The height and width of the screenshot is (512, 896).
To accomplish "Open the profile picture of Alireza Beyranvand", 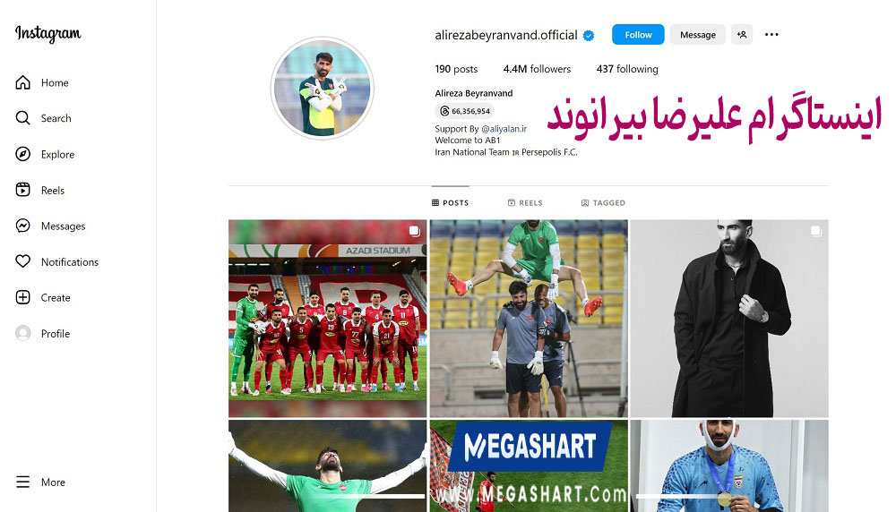I will [x=323, y=89].
